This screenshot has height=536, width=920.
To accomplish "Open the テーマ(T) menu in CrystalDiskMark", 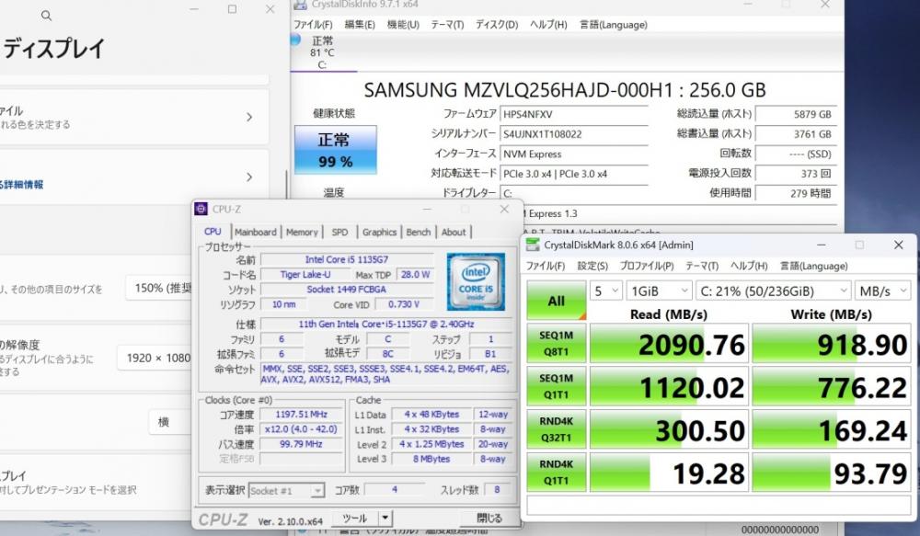I will click(702, 266).
